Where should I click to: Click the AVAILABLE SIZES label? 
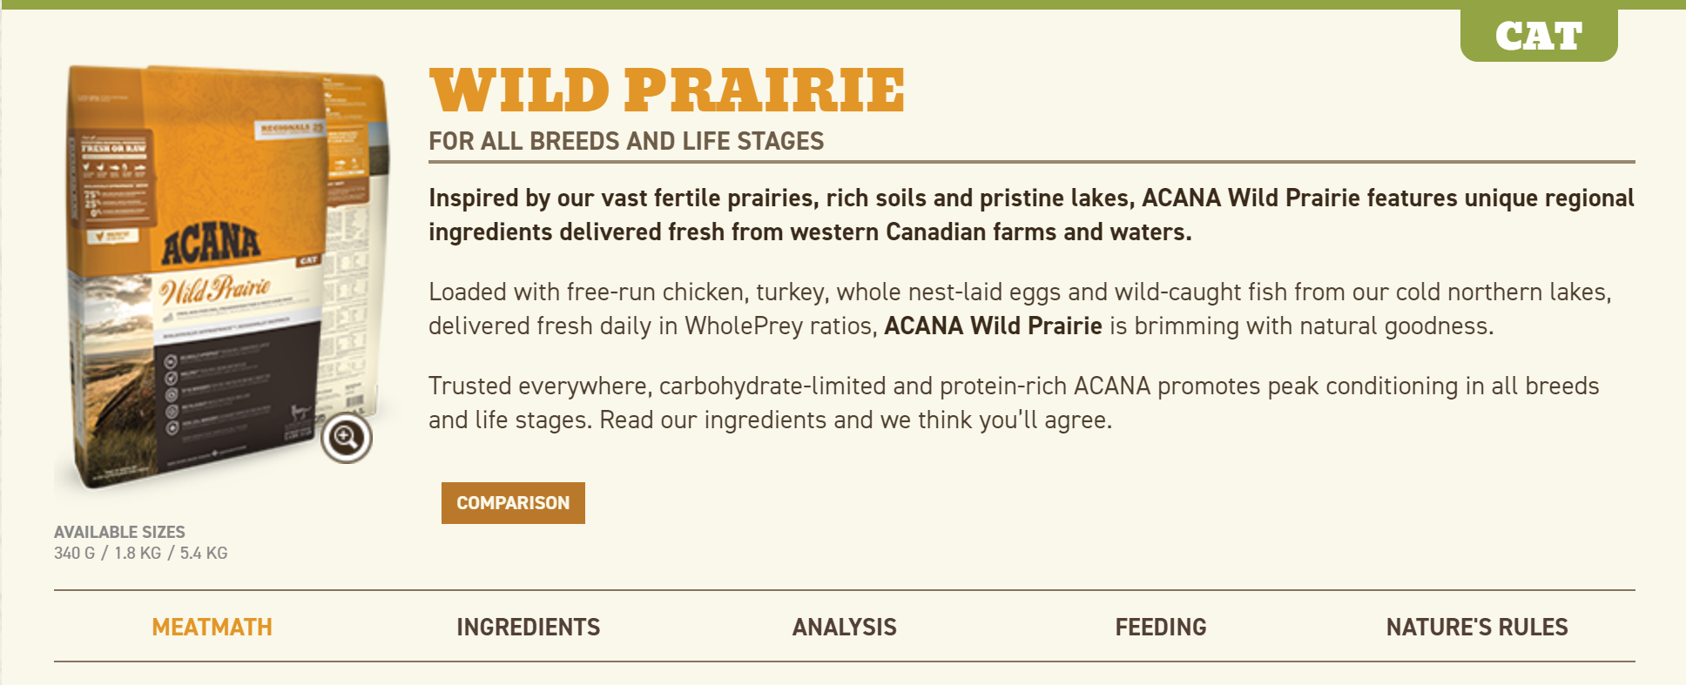click(x=119, y=532)
